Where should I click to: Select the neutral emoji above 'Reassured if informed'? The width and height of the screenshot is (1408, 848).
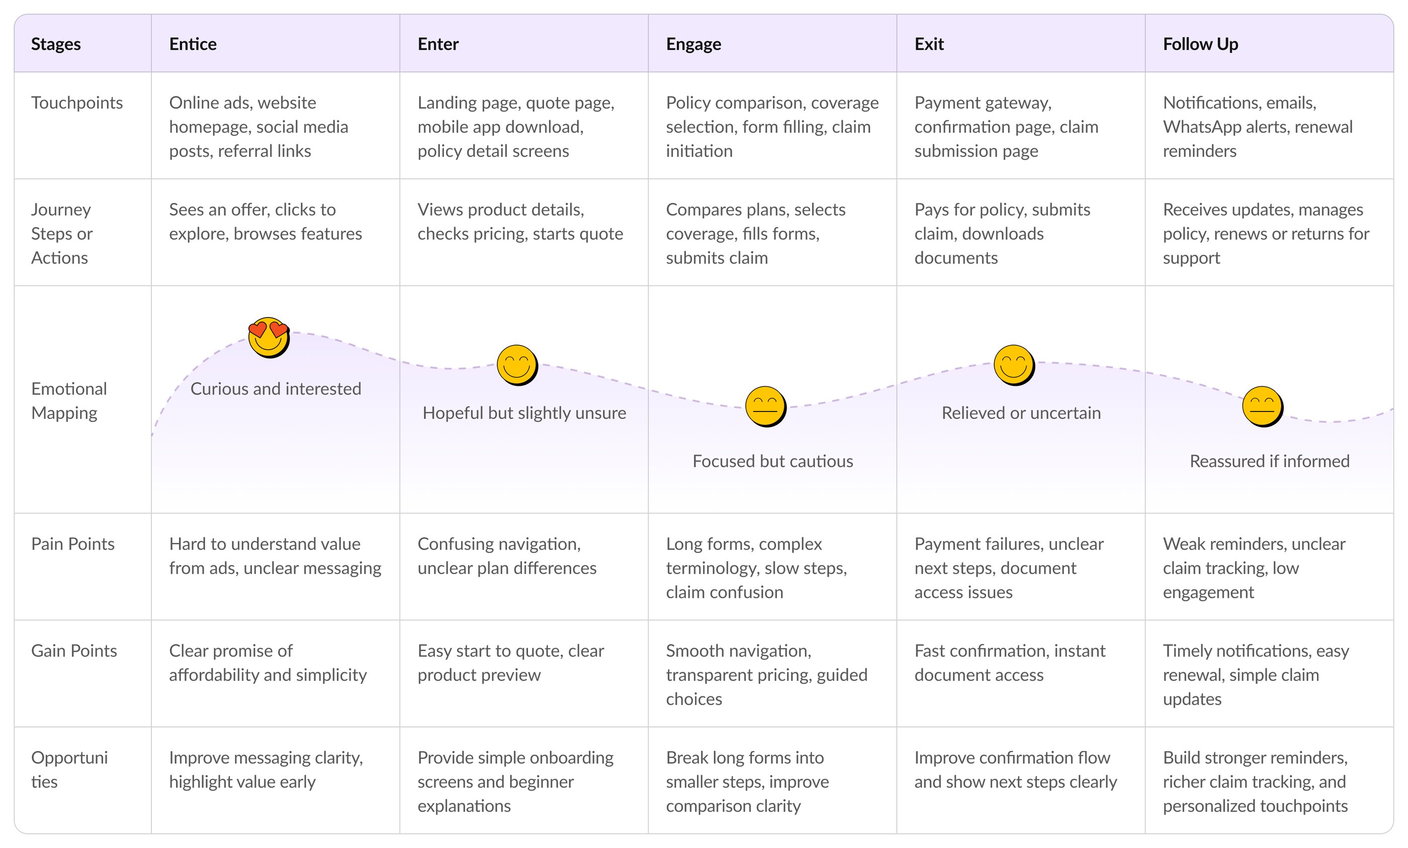(1263, 406)
